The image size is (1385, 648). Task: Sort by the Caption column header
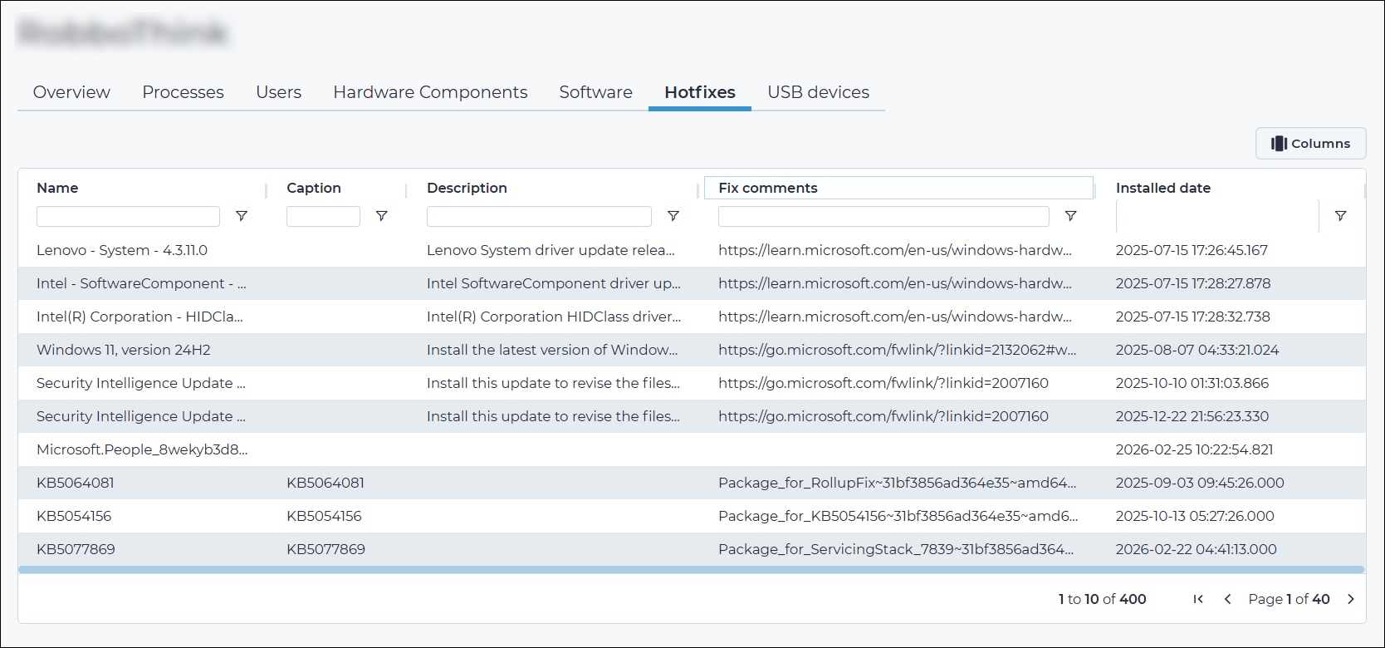[314, 188]
